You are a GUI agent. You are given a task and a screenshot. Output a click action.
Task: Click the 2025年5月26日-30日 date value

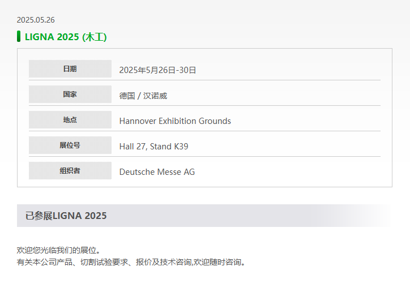tap(157, 70)
